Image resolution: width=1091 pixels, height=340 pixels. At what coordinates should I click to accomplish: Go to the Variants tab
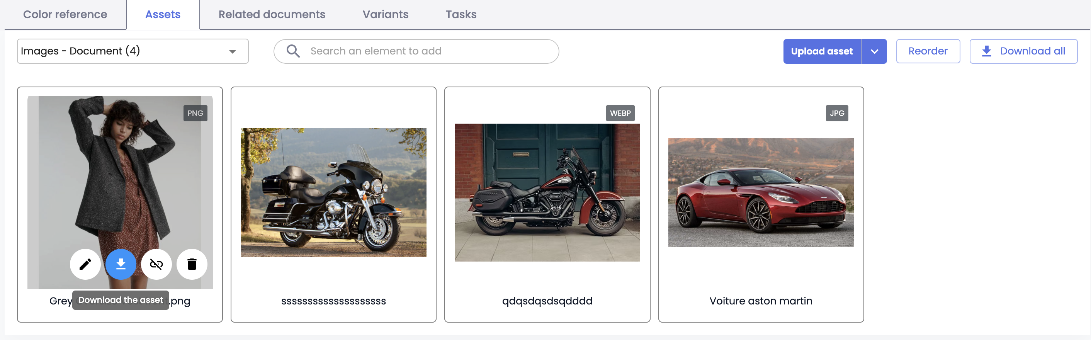pyautogui.click(x=386, y=14)
